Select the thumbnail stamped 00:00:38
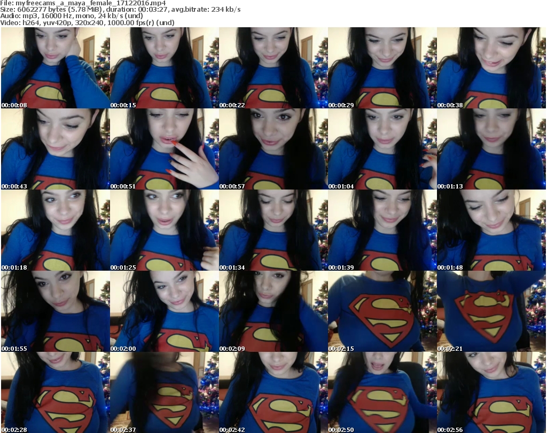Image resolution: width=547 pixels, height=433 pixels. click(491, 68)
